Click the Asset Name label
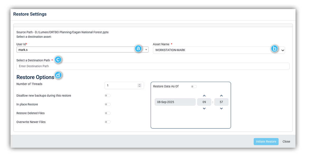Image resolution: width=309 pixels, height=158 pixels. tap(161, 44)
